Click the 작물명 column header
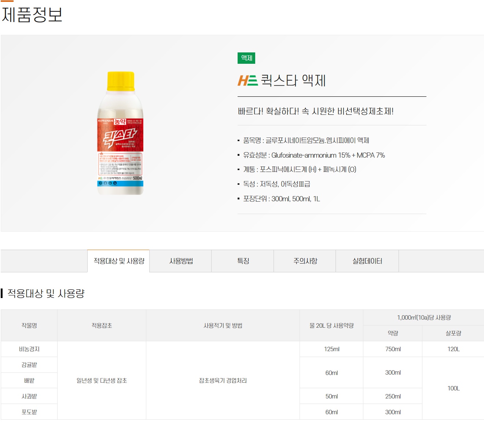Image resolution: width=484 pixels, height=430 pixels. [29, 326]
